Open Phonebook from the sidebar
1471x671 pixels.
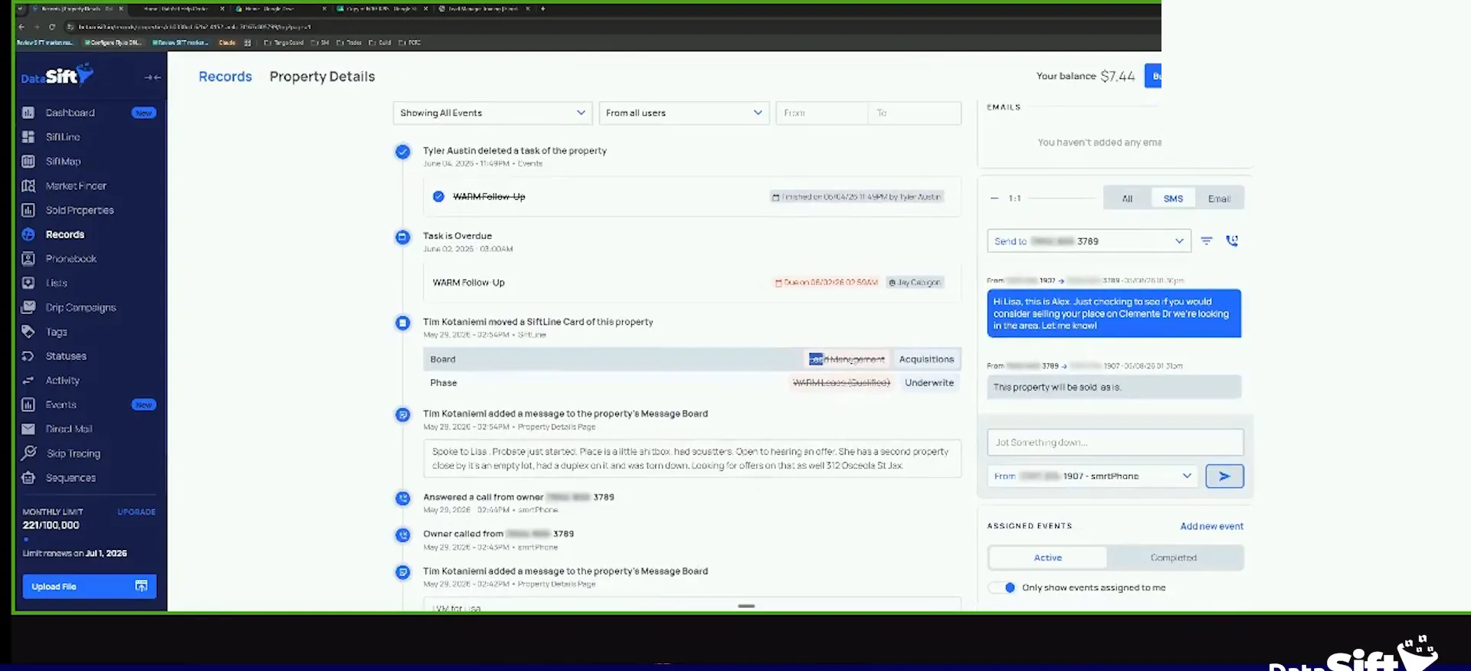(70, 259)
